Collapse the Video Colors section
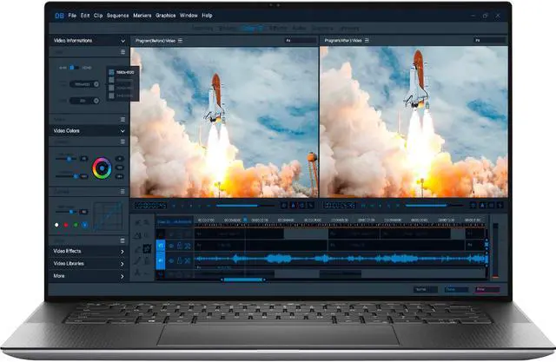Screen dimensions: 556x362 [122, 131]
